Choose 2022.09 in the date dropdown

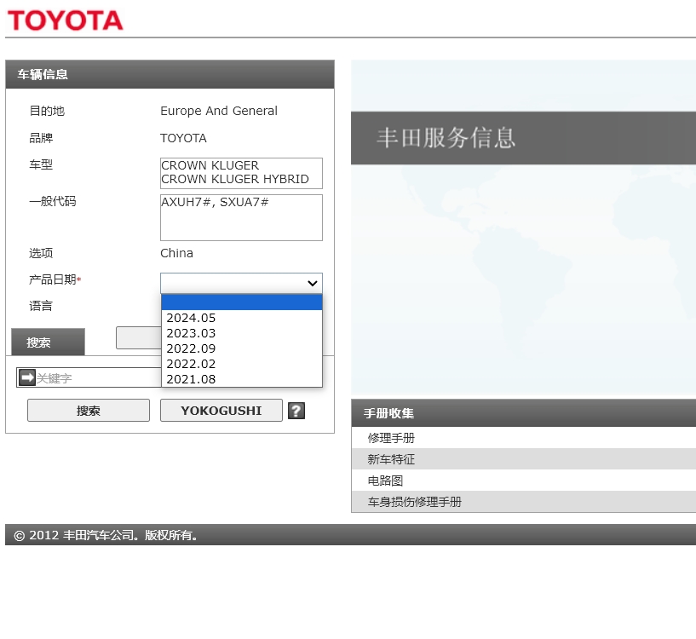click(x=191, y=348)
